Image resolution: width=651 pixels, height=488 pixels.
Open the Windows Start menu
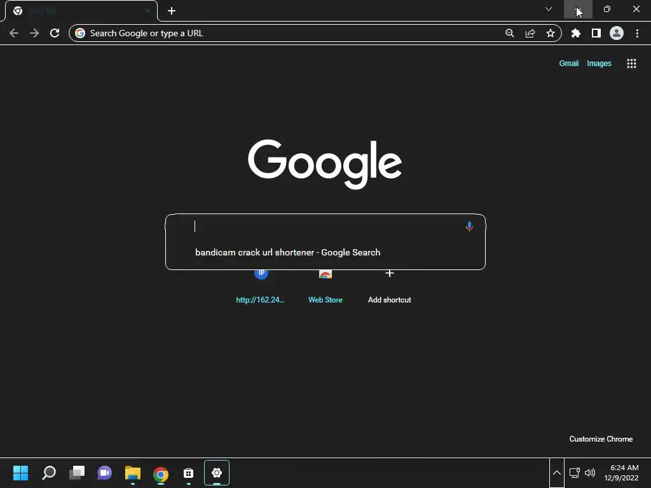20,473
